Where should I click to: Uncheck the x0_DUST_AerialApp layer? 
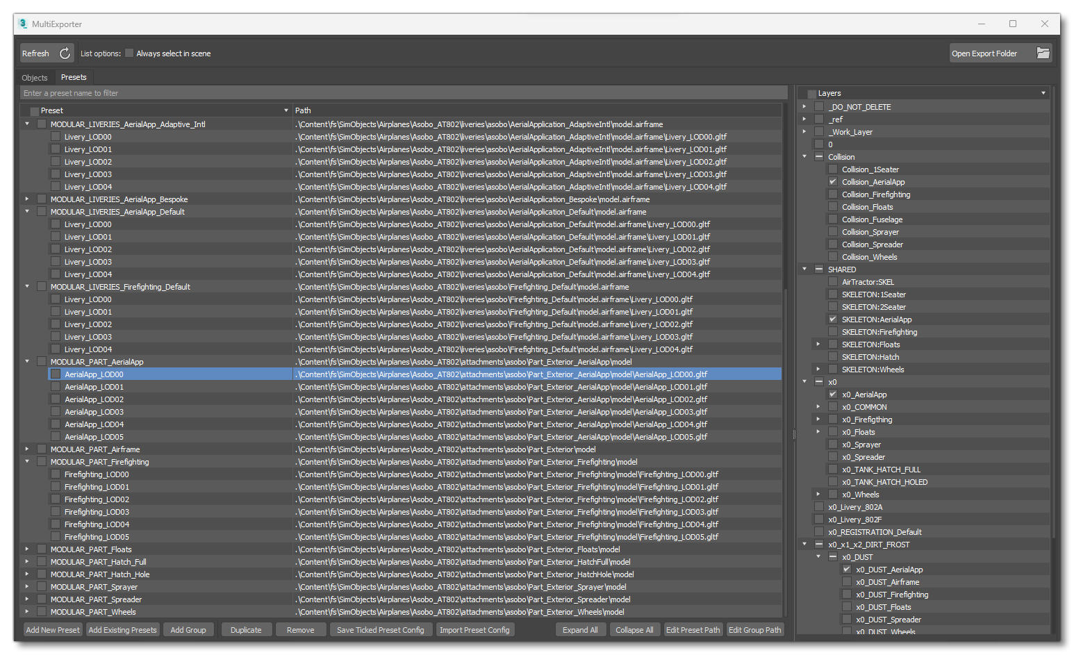[846, 569]
